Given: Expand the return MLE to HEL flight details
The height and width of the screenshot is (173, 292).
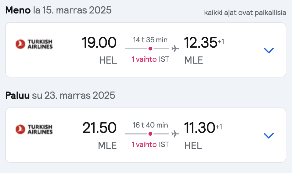Looking at the screenshot, I should click(268, 135).
